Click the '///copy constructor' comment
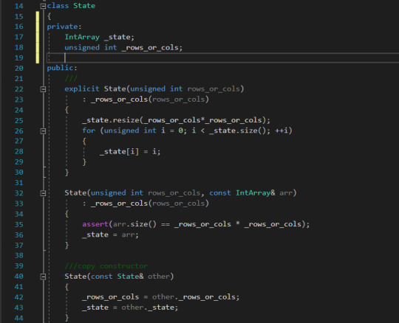399x323 pixels. click(x=106, y=266)
